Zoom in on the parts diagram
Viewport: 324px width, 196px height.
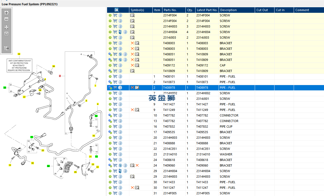click(x=6, y=13)
